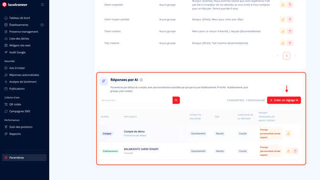
Task: Click the Ton column header
Action: tap(217, 116)
